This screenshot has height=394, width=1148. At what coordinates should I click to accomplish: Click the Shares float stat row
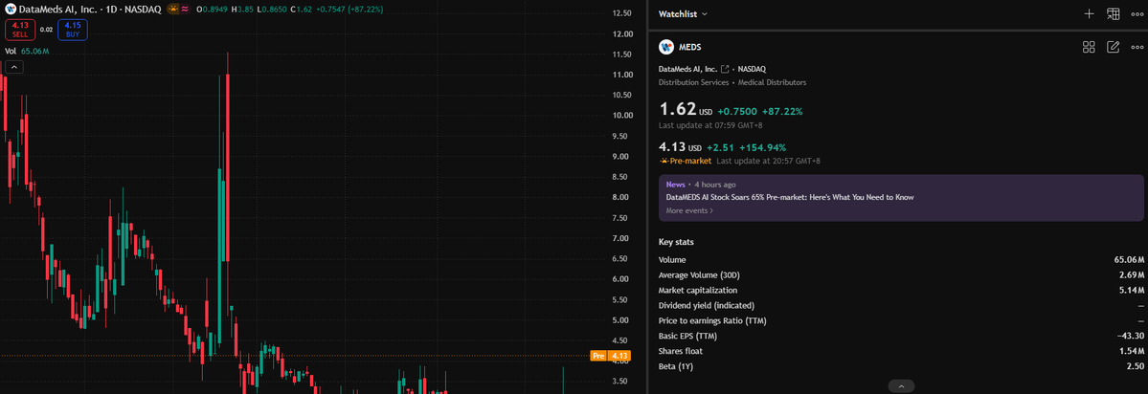tap(901, 351)
